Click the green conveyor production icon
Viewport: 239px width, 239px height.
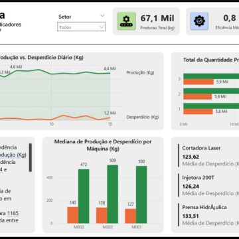[126, 21]
